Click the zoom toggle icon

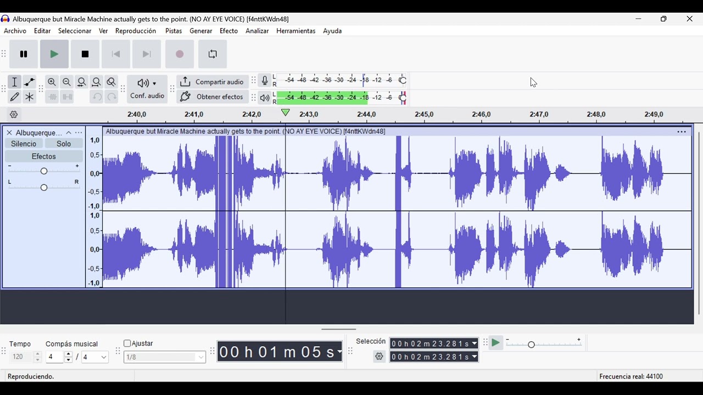click(x=111, y=82)
